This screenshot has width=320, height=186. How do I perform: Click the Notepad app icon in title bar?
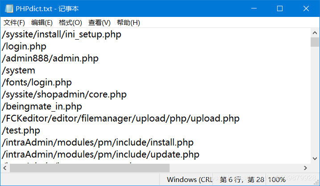click(8, 8)
